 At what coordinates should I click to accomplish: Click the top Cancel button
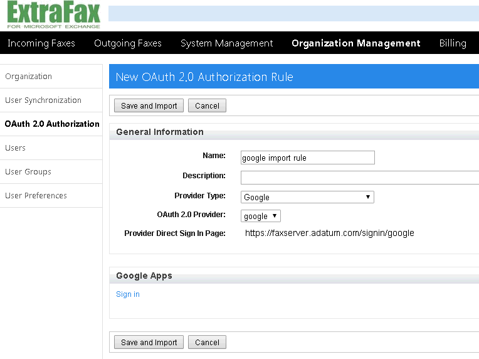click(207, 105)
